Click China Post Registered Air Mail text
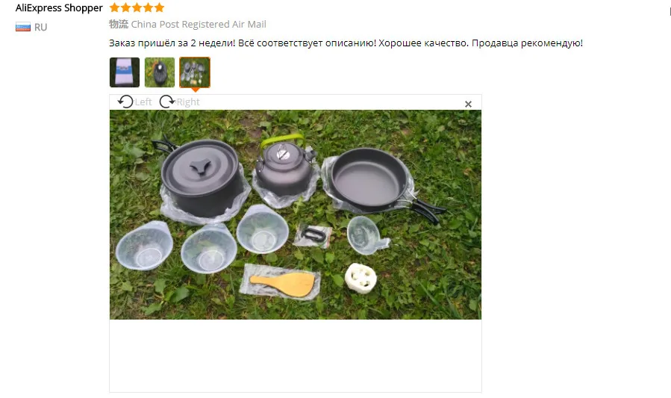The width and height of the screenshot is (671, 398). [x=199, y=25]
